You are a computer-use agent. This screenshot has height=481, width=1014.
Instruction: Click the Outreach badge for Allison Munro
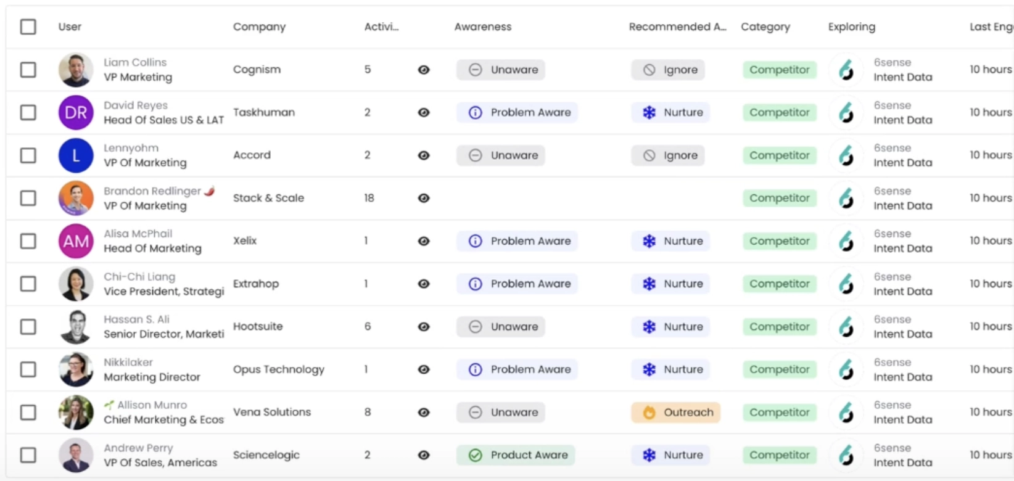click(676, 412)
